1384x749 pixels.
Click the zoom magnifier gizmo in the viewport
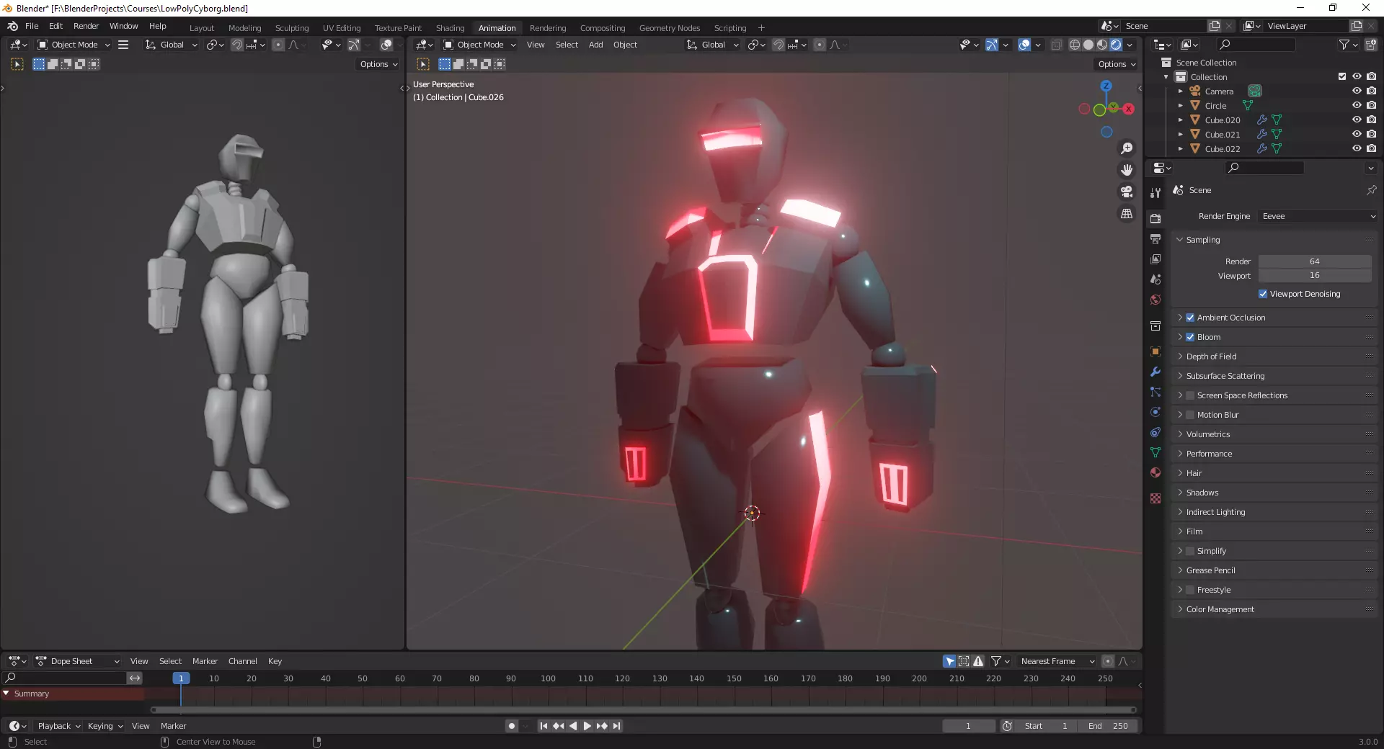[x=1127, y=148]
